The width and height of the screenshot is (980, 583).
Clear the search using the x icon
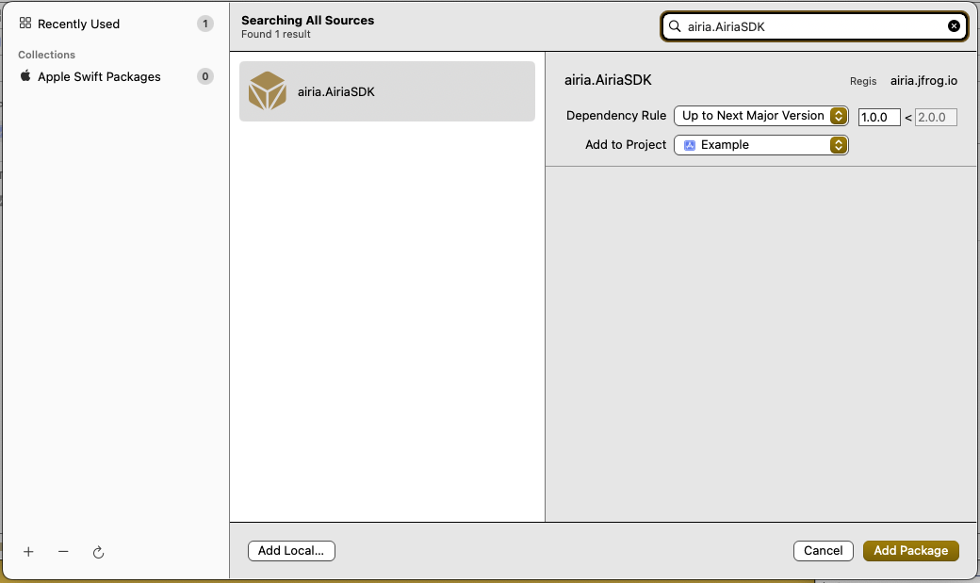click(x=954, y=26)
